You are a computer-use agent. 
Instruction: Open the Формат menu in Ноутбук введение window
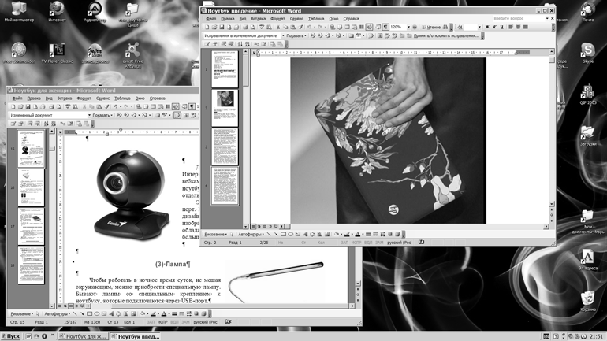(x=277, y=17)
